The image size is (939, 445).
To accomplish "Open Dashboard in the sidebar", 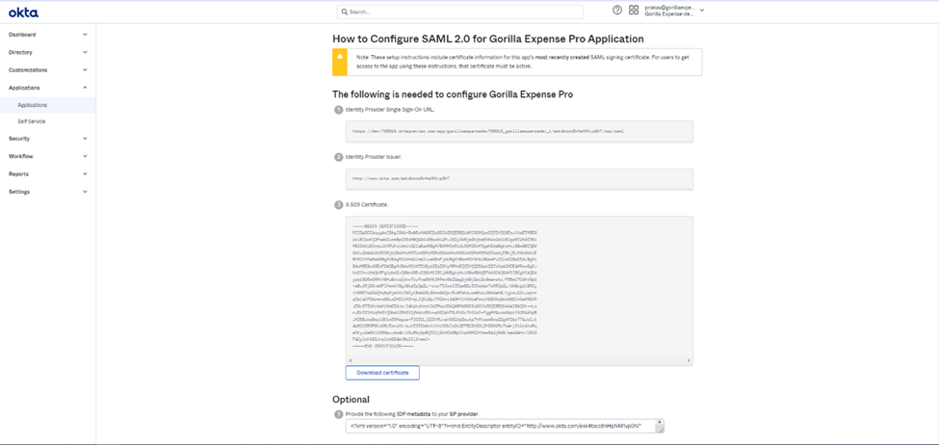I will click(x=22, y=34).
